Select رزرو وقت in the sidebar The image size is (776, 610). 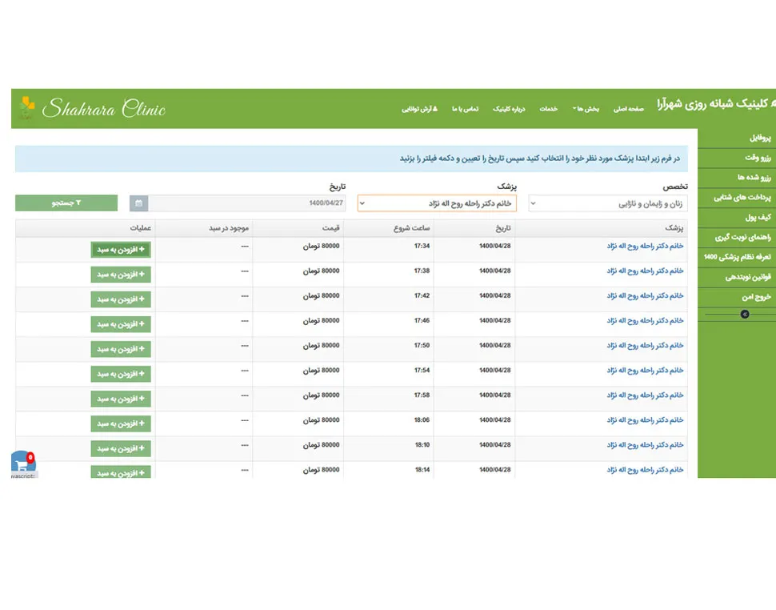pyautogui.click(x=737, y=157)
